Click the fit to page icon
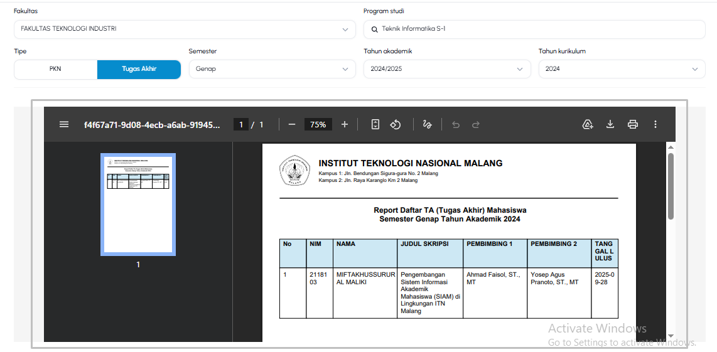717x352 pixels. click(375, 124)
